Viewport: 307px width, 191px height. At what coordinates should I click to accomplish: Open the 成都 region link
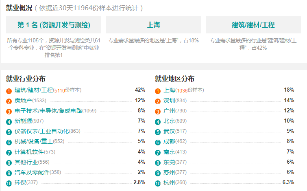click(x=169, y=141)
